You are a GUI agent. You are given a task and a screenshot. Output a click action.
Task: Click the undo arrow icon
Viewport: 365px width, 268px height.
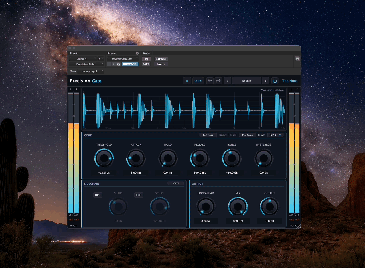pyautogui.click(x=210, y=81)
